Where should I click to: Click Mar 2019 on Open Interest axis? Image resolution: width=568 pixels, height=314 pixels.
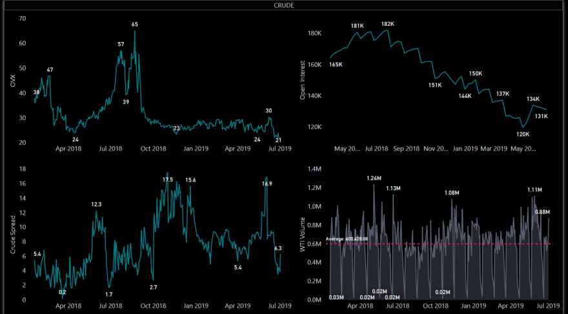[494, 149]
